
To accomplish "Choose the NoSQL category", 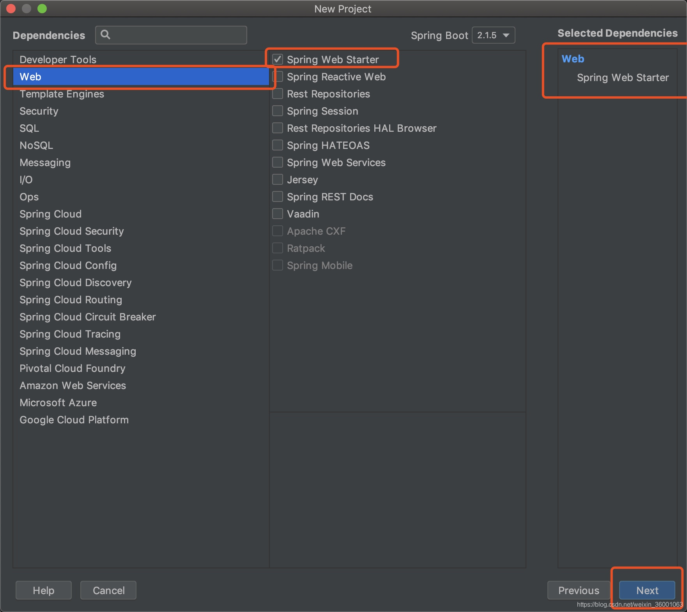I will click(x=141, y=145).
